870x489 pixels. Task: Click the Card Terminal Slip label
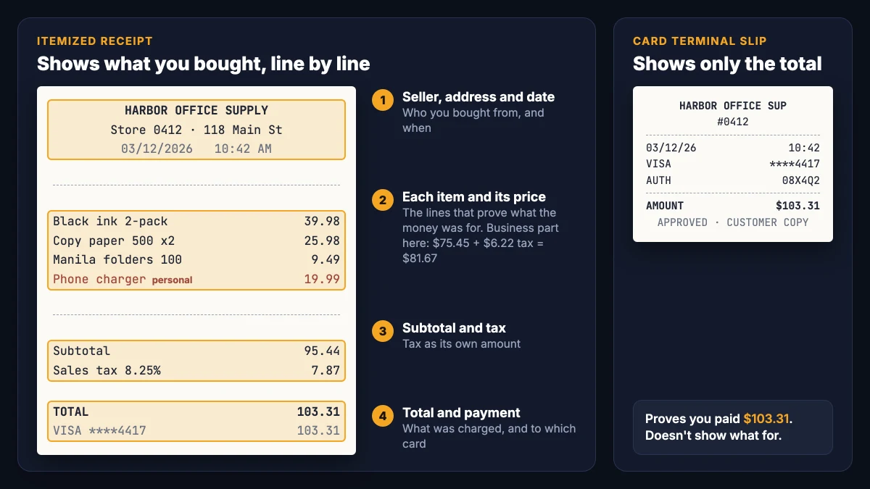coord(700,41)
